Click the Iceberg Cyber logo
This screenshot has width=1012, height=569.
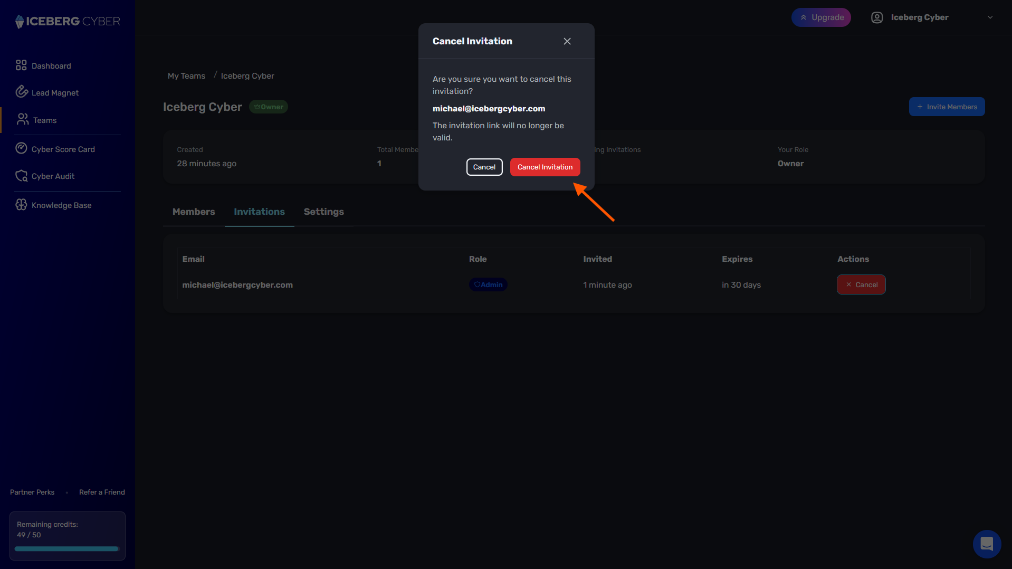(x=68, y=21)
